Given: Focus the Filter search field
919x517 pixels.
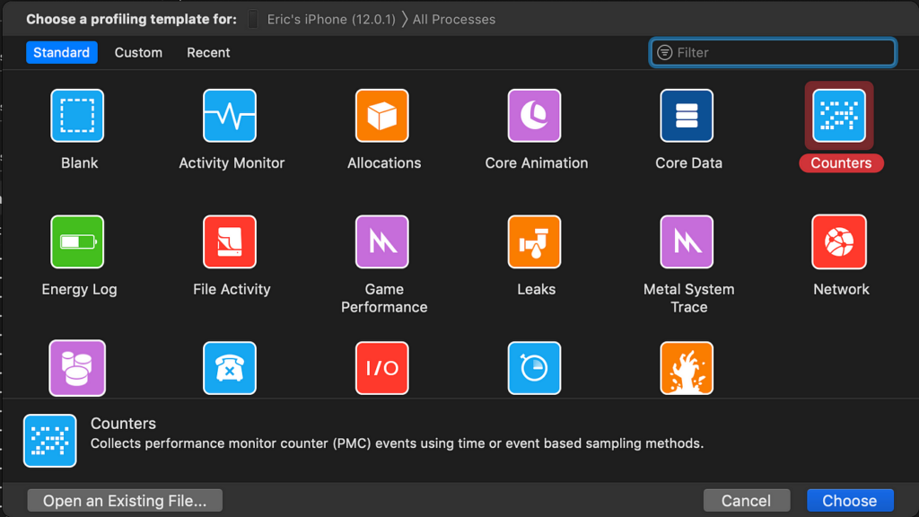Looking at the screenshot, I should click(x=773, y=52).
